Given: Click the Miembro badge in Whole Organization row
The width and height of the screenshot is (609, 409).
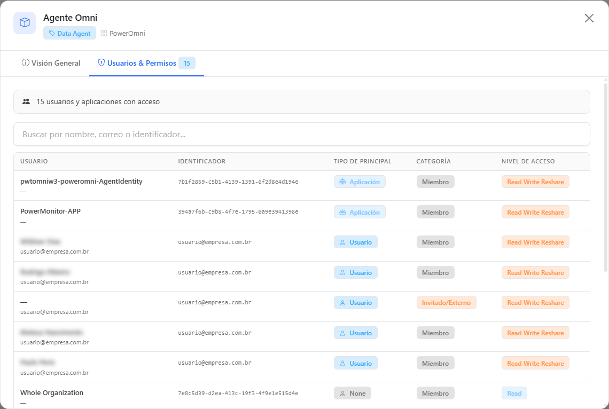Looking at the screenshot, I should (435, 393).
